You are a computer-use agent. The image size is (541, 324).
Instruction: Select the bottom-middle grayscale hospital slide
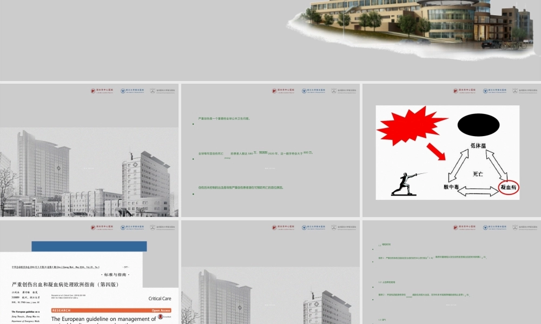tap(270, 273)
